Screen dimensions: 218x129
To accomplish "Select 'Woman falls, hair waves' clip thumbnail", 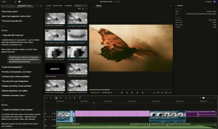I will 55,85.
